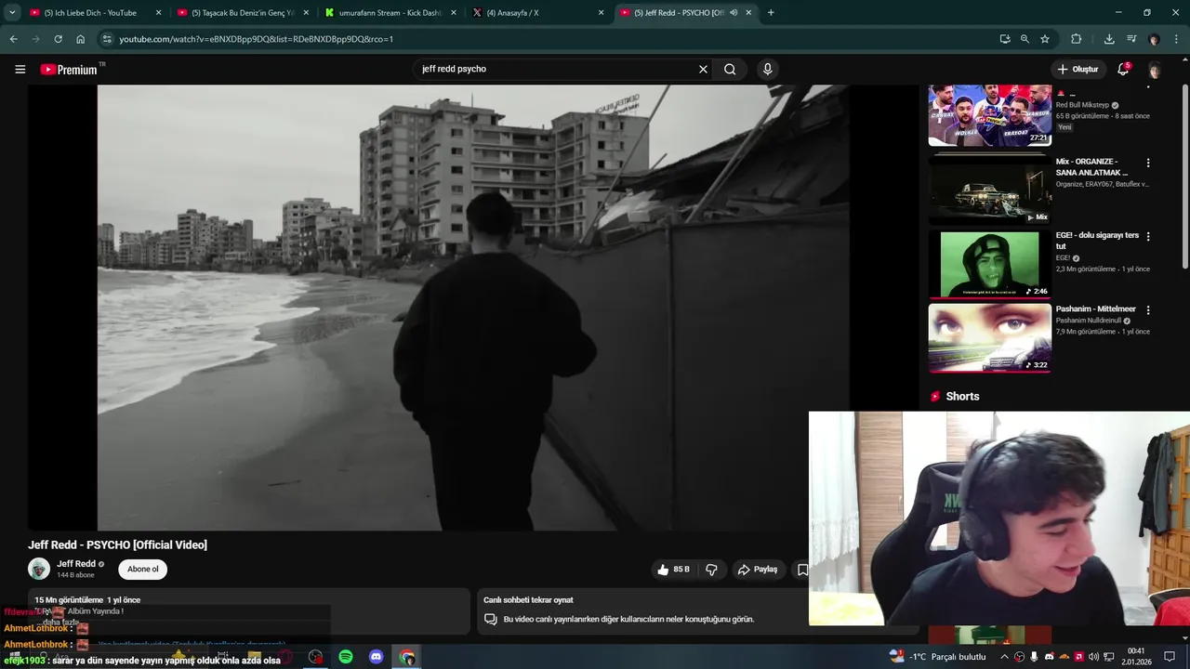Start voice search with microphone

767,69
